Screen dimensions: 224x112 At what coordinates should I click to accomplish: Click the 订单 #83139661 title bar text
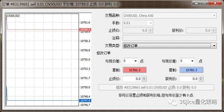60,4
